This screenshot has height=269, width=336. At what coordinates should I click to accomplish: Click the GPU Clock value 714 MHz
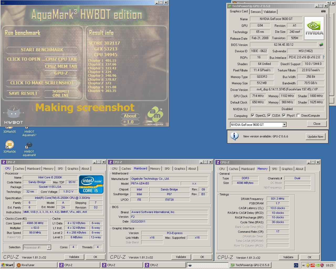point(258,96)
